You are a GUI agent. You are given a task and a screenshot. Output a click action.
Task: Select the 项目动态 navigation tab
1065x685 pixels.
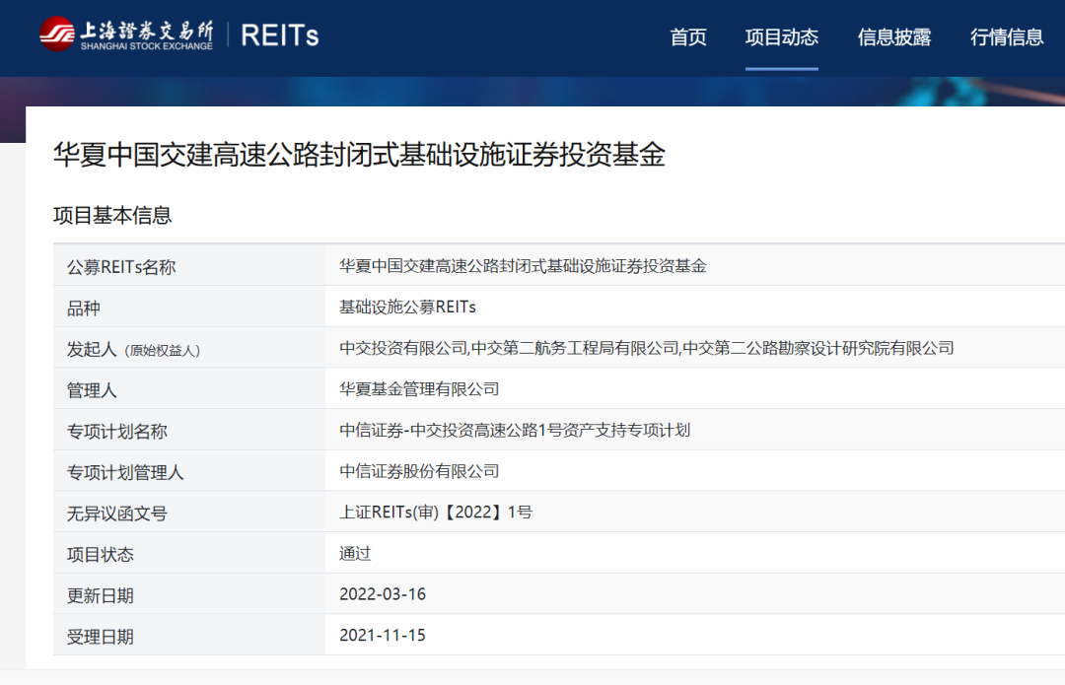782,37
